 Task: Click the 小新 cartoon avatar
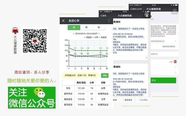click(175, 62)
